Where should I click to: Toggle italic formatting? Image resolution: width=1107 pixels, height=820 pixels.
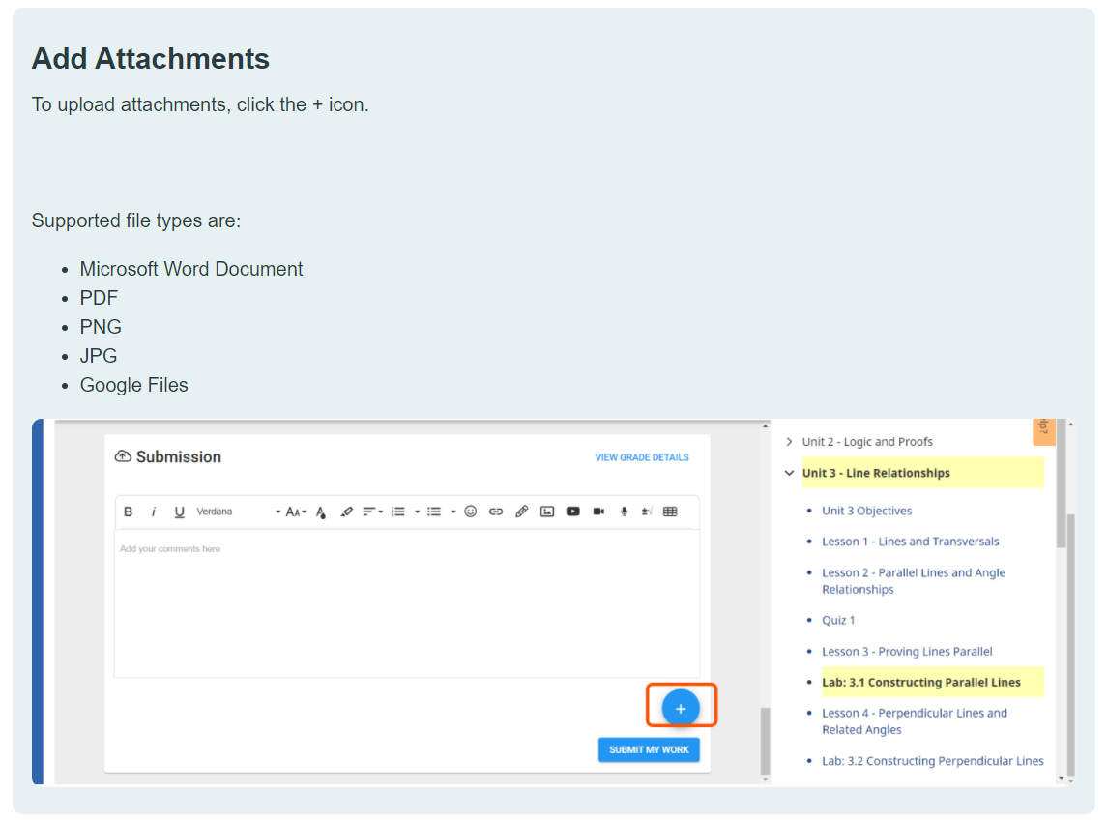pyautogui.click(x=154, y=512)
